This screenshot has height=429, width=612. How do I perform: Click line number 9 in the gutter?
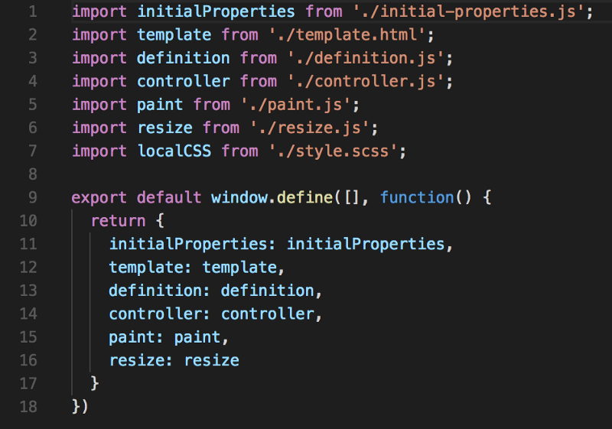coord(33,198)
